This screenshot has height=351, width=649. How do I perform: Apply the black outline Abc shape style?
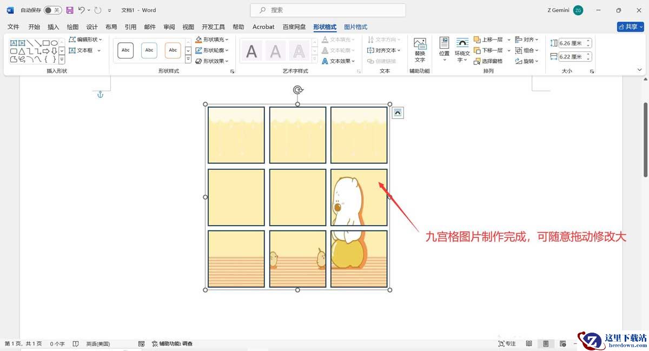125,50
